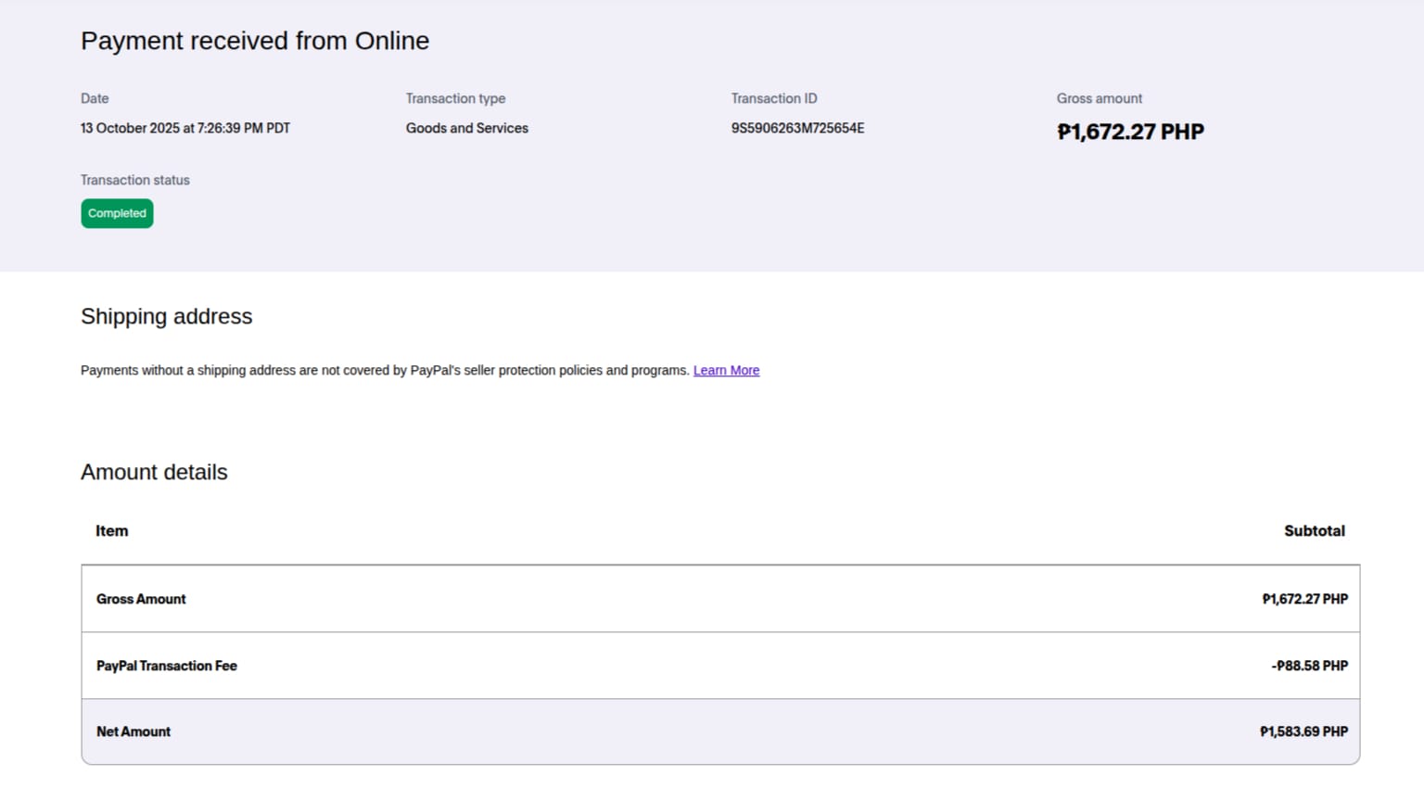
Task: Click the 'Payment received from Online' heading
Action: (x=255, y=41)
